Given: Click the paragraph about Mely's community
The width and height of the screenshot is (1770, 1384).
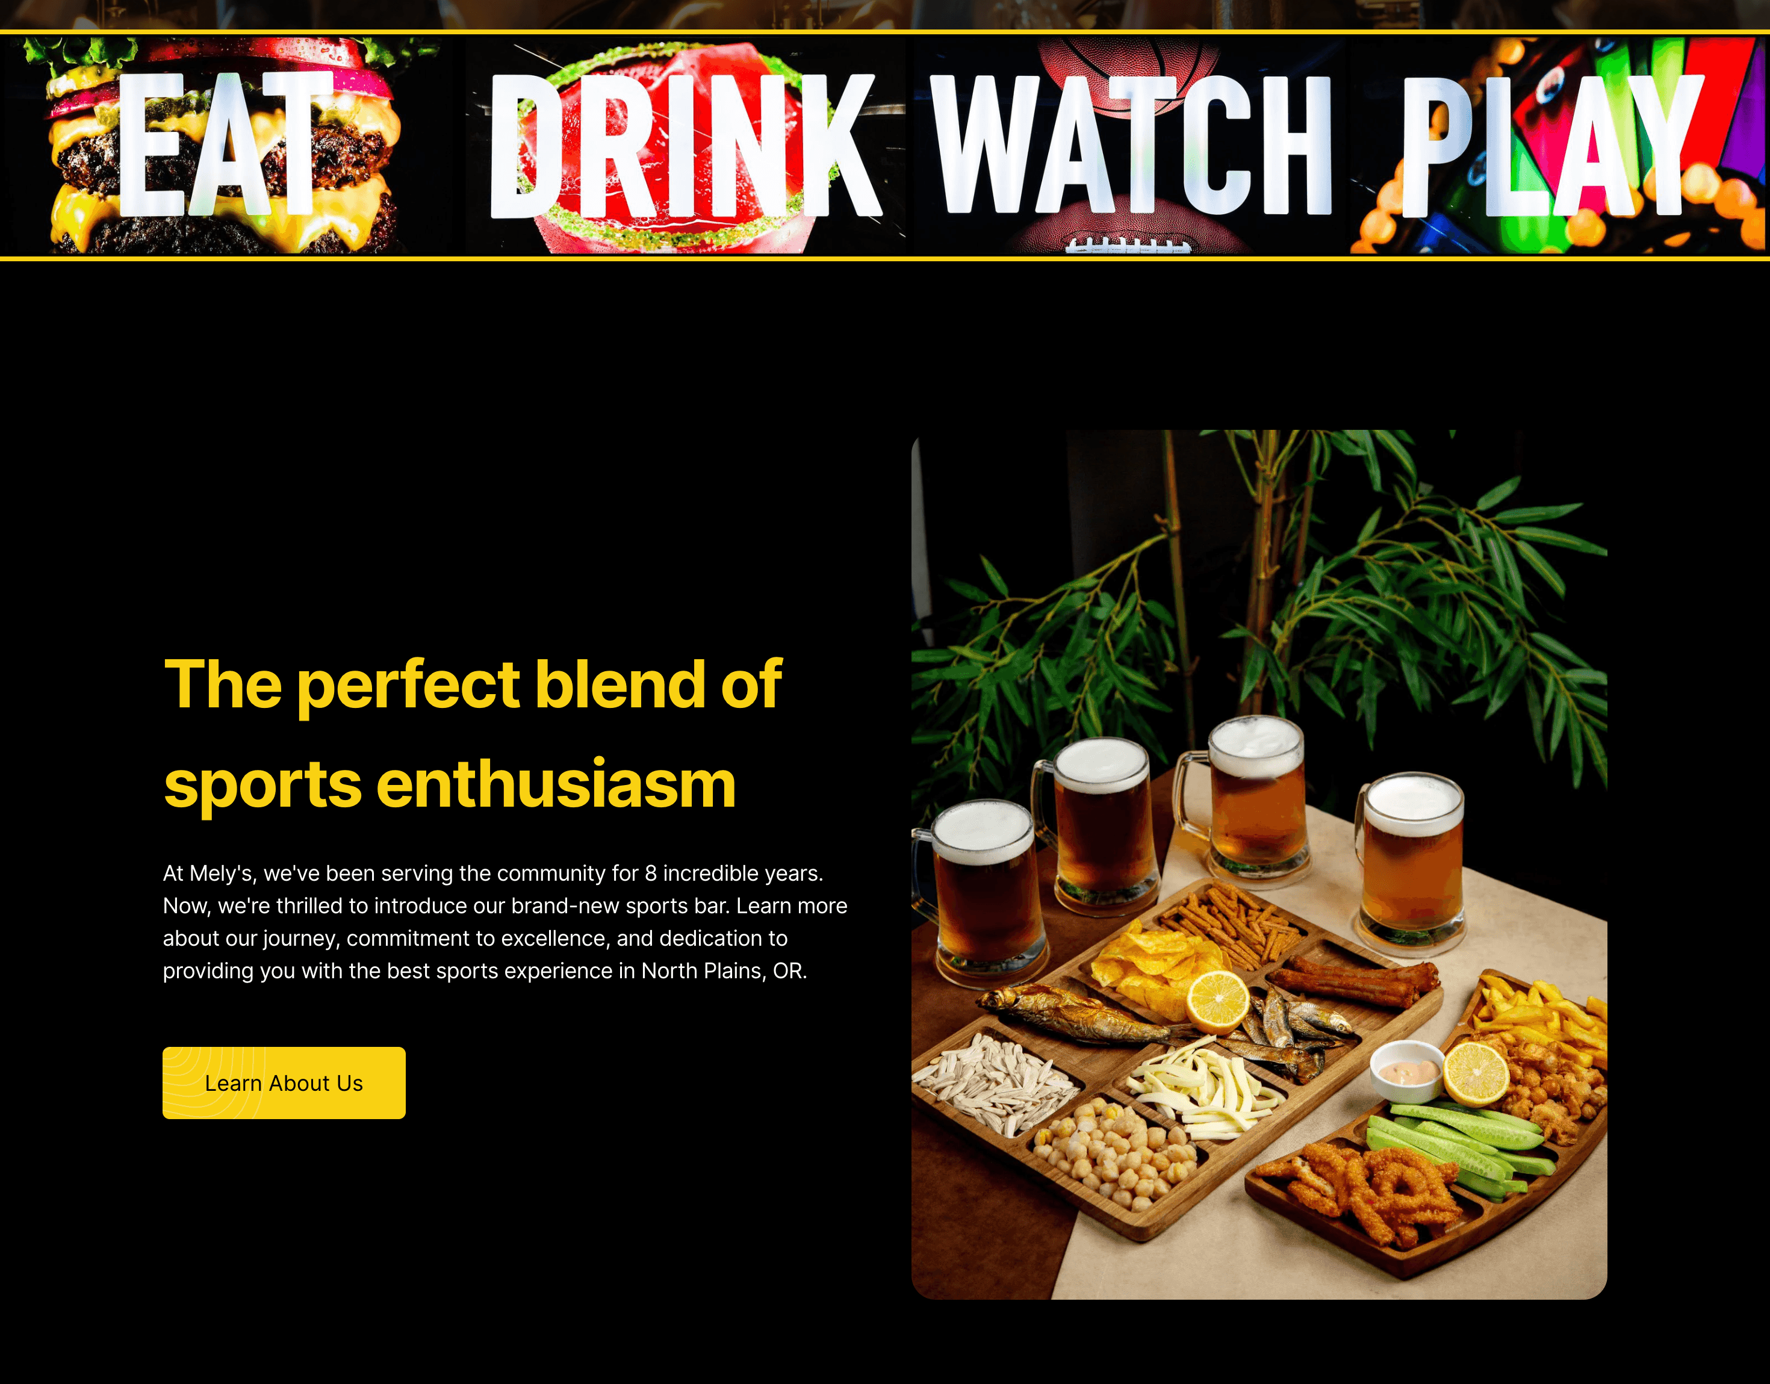Looking at the screenshot, I should click(x=505, y=922).
